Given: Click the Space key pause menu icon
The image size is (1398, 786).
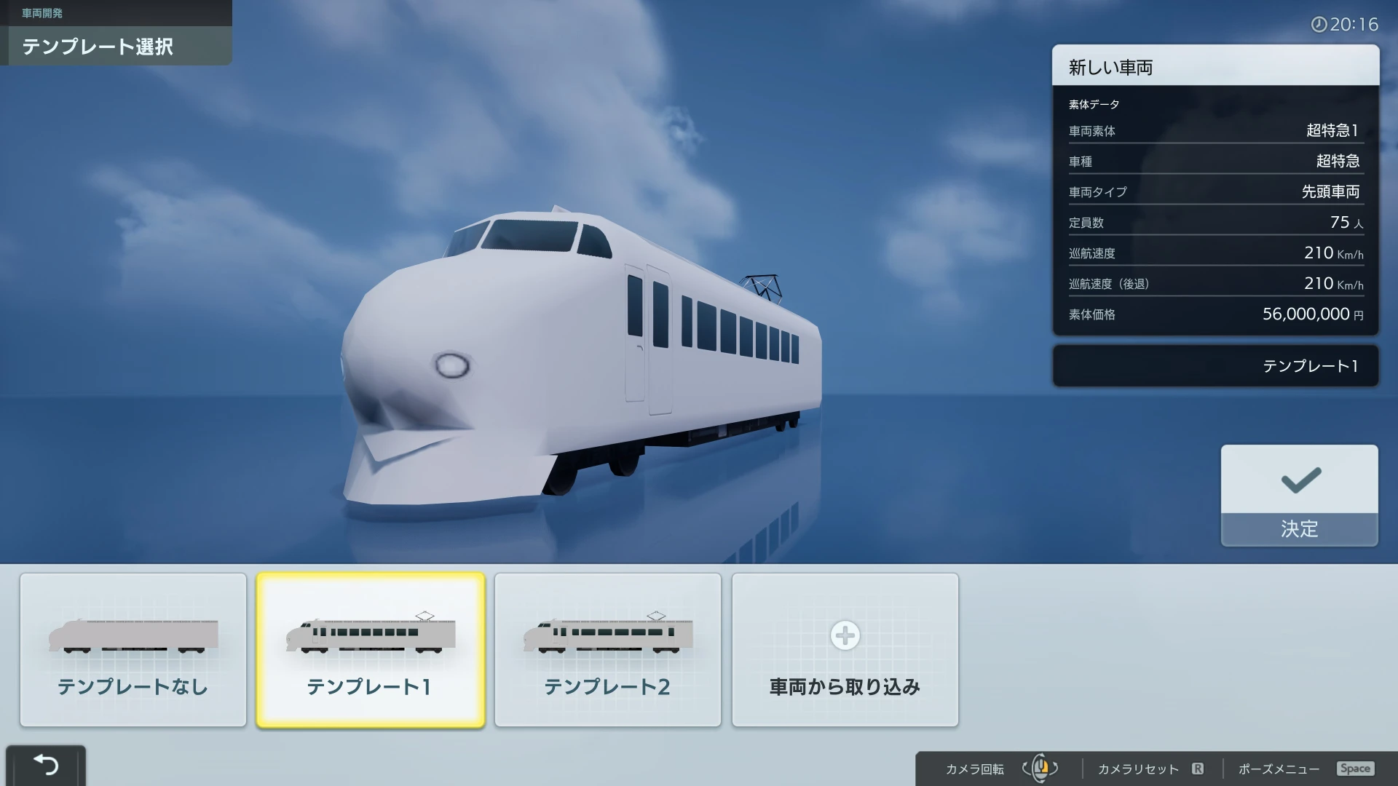Looking at the screenshot, I should [1355, 769].
